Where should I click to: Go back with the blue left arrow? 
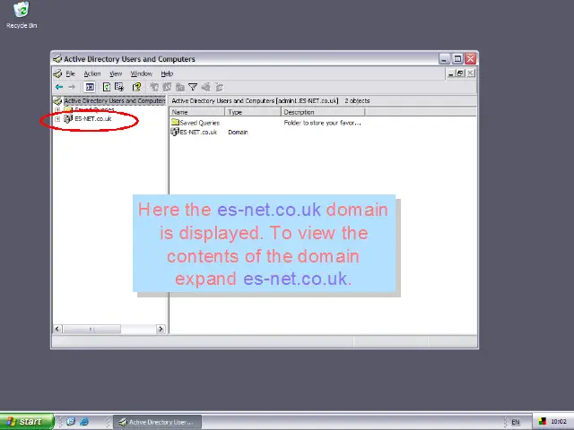59,87
